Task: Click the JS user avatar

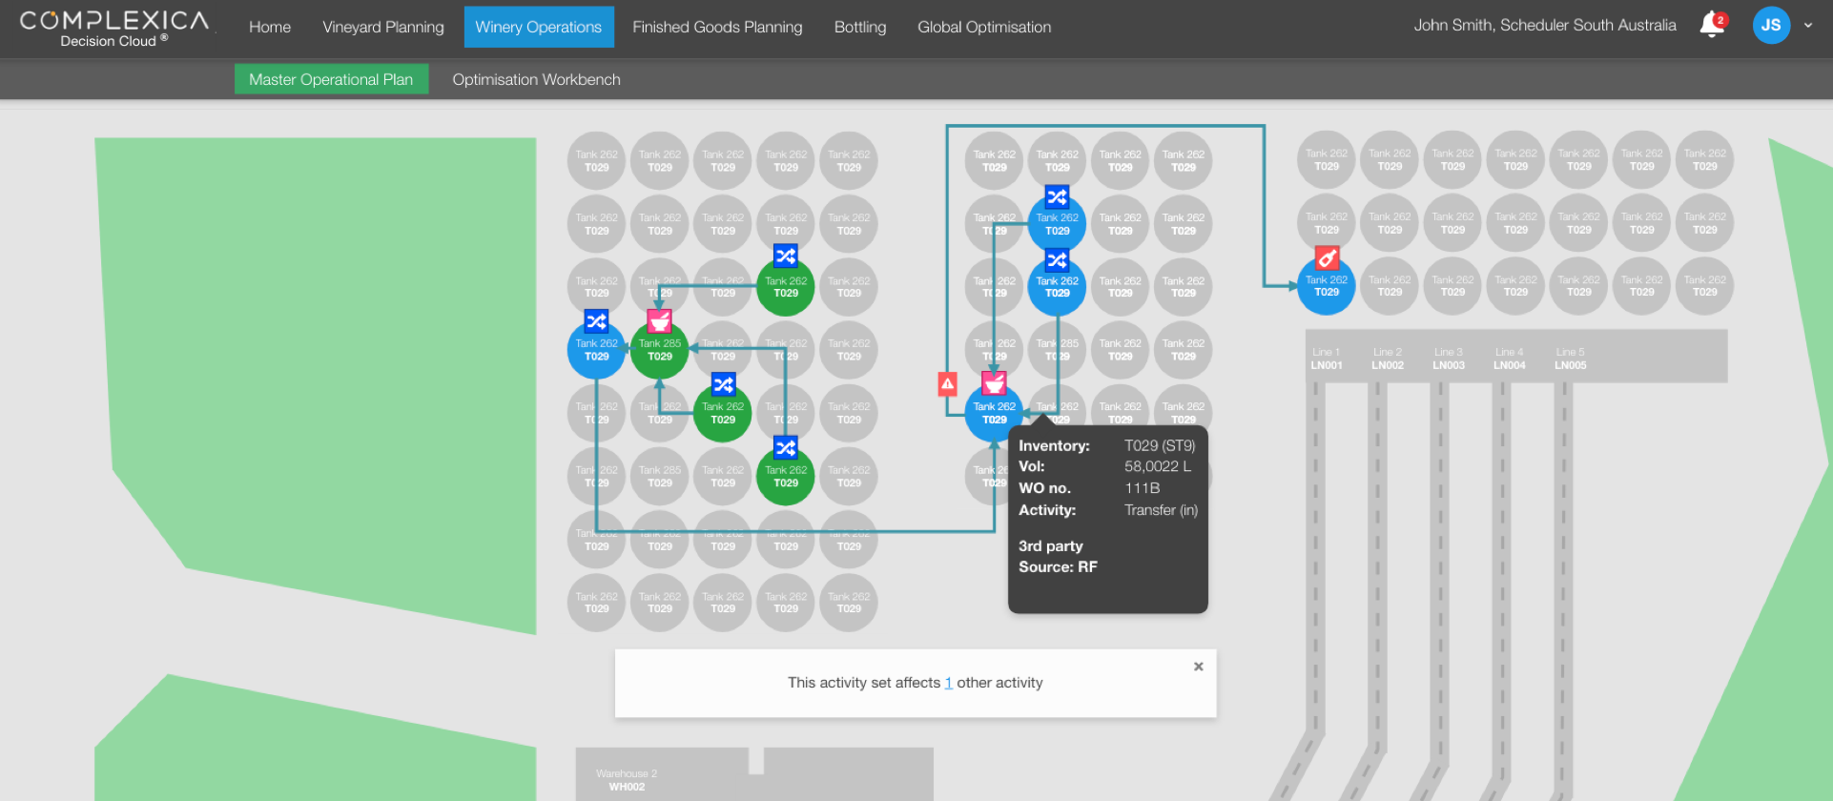Action: tap(1771, 26)
